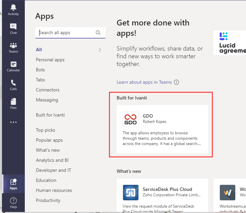Expand more apps ellipsis in sidebar

(13, 122)
